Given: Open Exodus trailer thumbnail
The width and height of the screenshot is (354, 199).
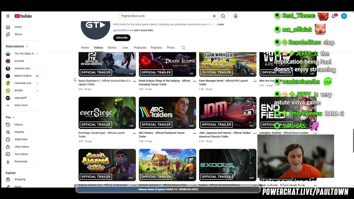Looking at the screenshot, I should click(228, 165).
